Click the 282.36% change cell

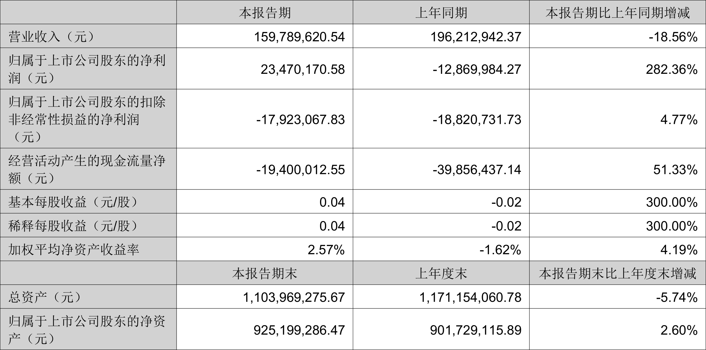pos(672,69)
